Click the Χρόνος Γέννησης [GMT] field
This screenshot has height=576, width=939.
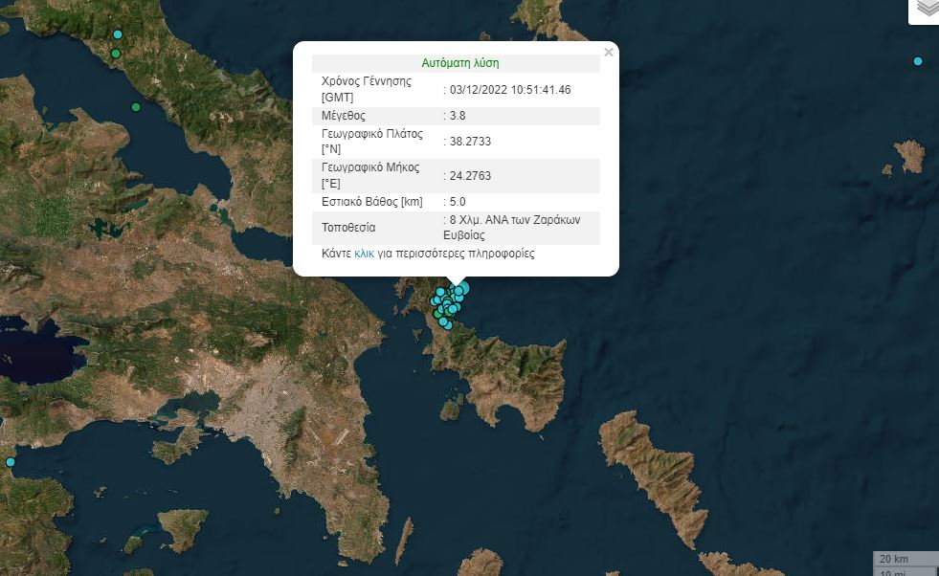[x=367, y=88]
